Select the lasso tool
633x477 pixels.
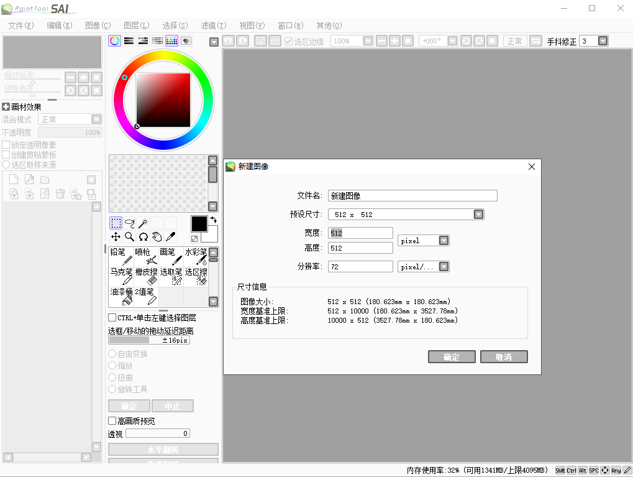click(129, 223)
